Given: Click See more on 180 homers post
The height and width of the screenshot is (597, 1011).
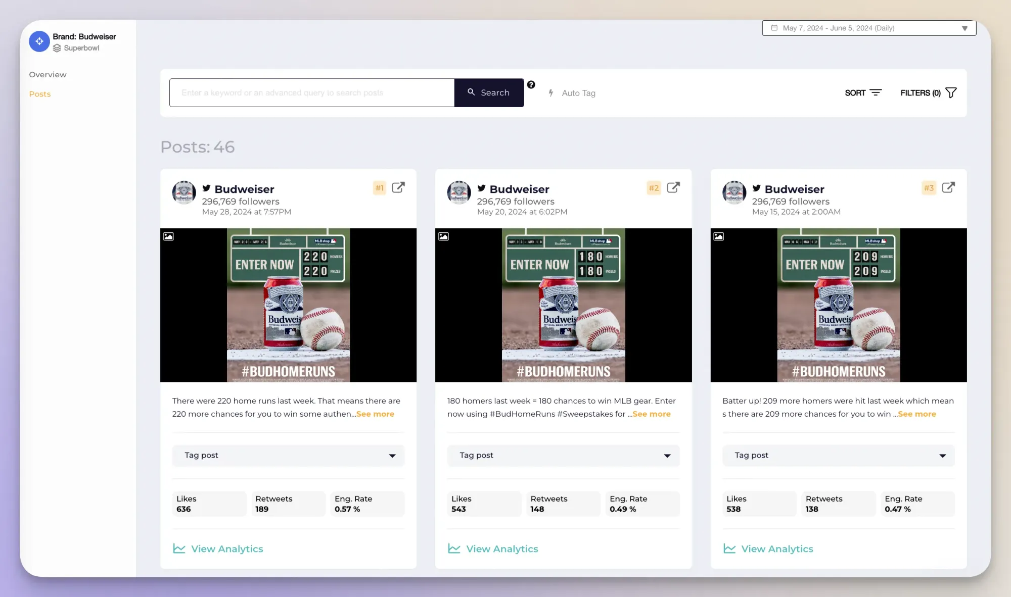Looking at the screenshot, I should (x=652, y=414).
